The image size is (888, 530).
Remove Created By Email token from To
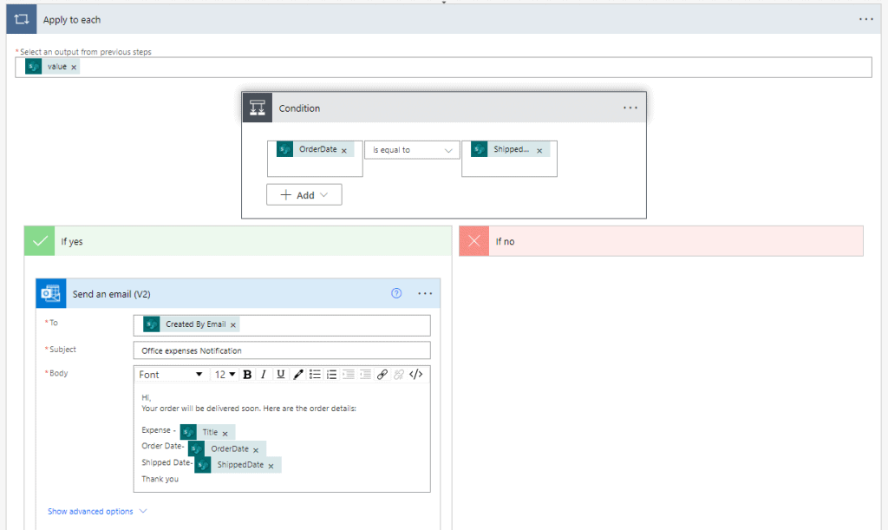pyautogui.click(x=232, y=325)
